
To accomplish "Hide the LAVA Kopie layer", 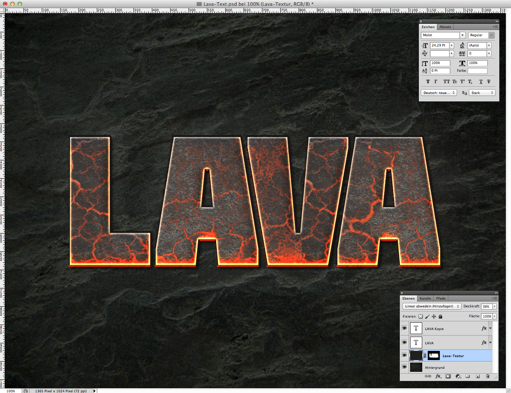I will (x=404, y=328).
